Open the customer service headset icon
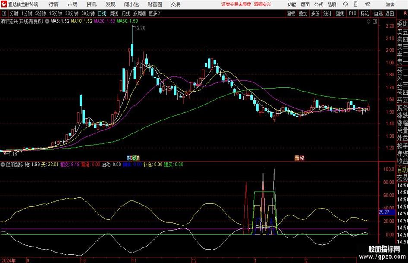The image size is (408, 263). coord(345,4)
